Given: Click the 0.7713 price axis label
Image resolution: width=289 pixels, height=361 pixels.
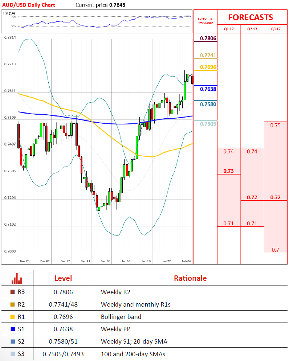Looking at the screenshot, I should [10, 64].
